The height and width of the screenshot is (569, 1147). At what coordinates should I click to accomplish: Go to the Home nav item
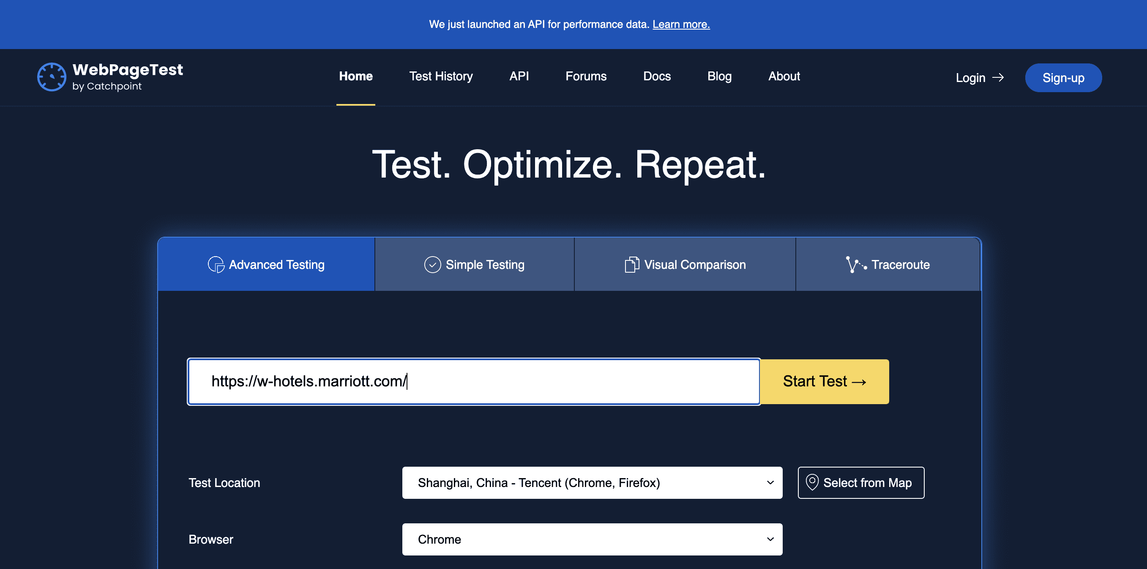[356, 76]
